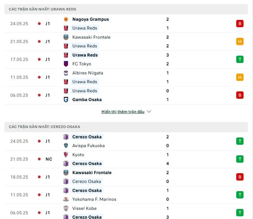253x219 pixels.
Task: Select J1 league label on 24.05.25 Urawa row
Action: (x=47, y=24)
